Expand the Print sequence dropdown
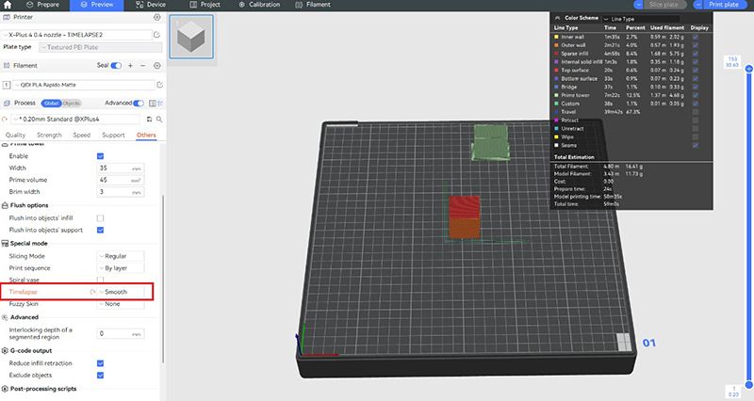This screenshot has height=401, width=754. (x=123, y=267)
